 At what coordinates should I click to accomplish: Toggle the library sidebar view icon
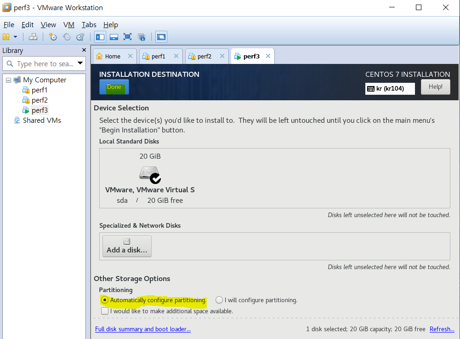click(100, 37)
